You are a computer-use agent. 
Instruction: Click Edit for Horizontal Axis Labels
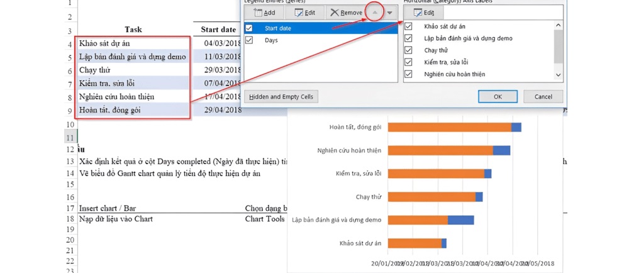coord(425,13)
